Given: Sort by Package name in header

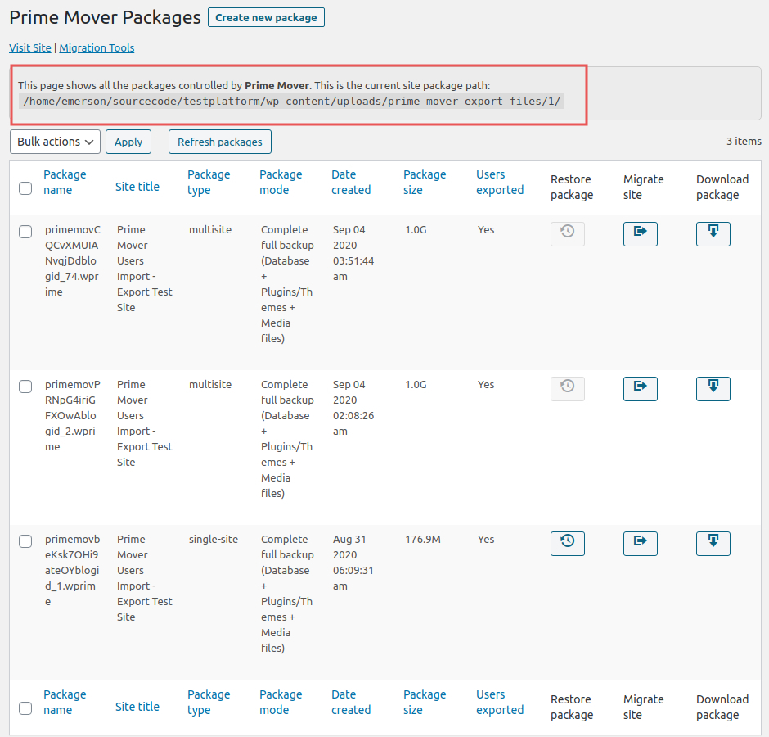Looking at the screenshot, I should pyautogui.click(x=65, y=182).
